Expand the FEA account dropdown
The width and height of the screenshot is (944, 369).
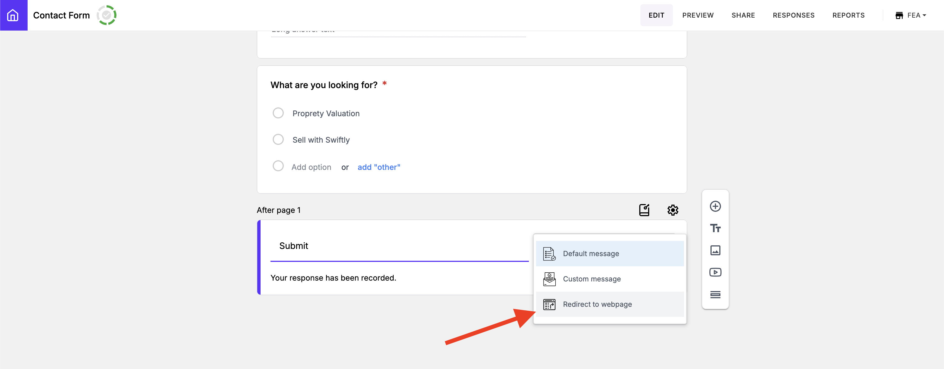tap(911, 15)
